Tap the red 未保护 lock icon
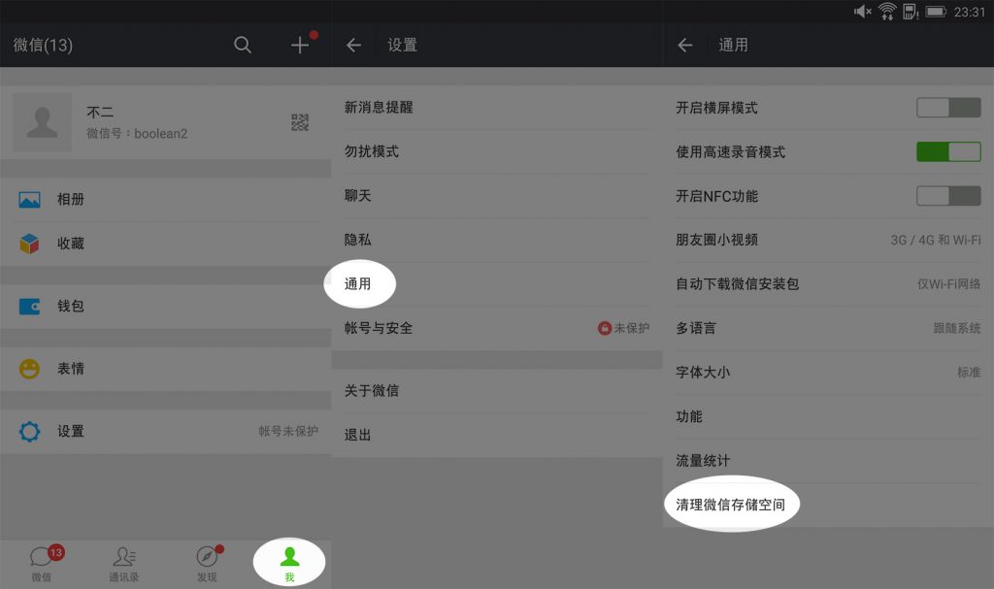This screenshot has height=589, width=994. click(604, 328)
